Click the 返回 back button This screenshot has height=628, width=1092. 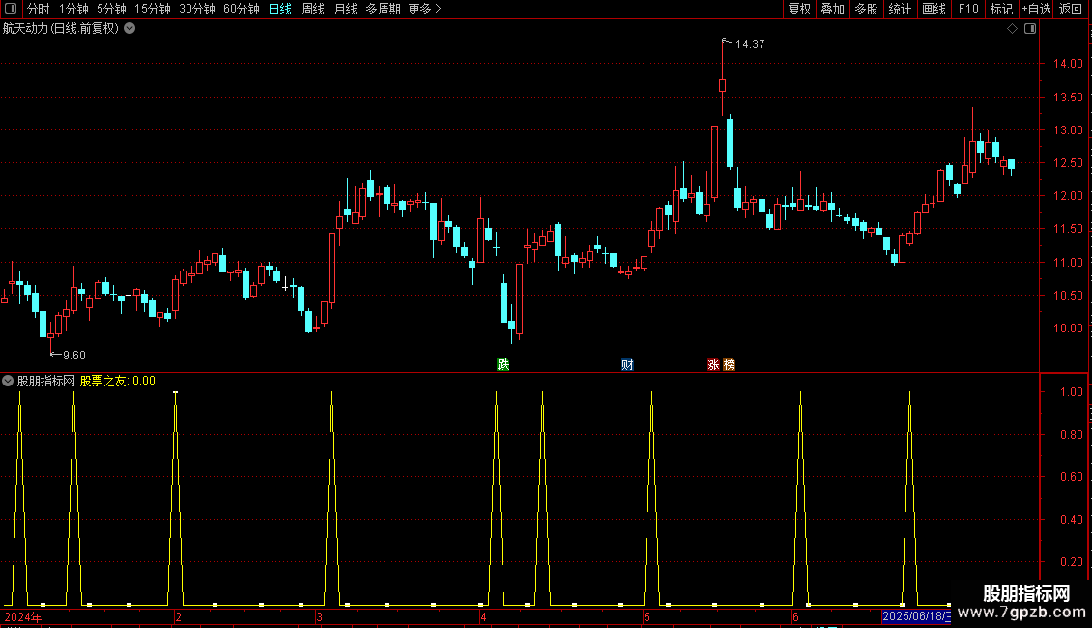1071,9
